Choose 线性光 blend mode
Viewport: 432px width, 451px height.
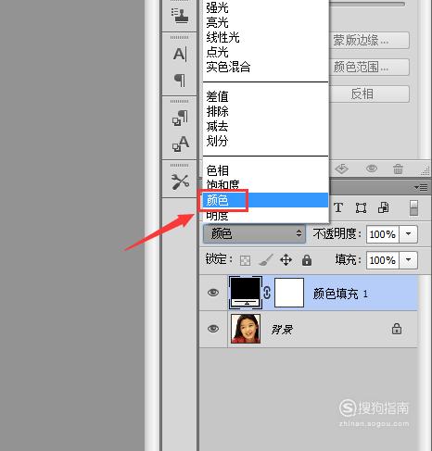(x=266, y=37)
